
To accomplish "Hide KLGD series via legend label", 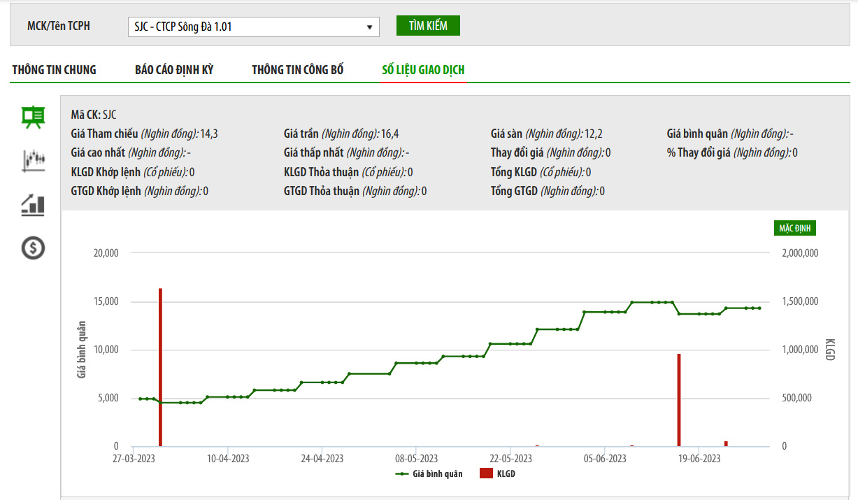I will (x=506, y=474).
